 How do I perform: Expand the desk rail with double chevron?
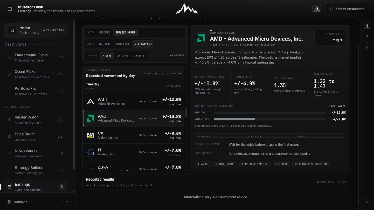tap(367, 202)
